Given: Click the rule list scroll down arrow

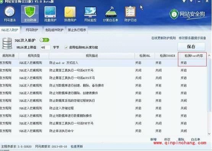Looking at the screenshot, I should (x=209, y=133).
